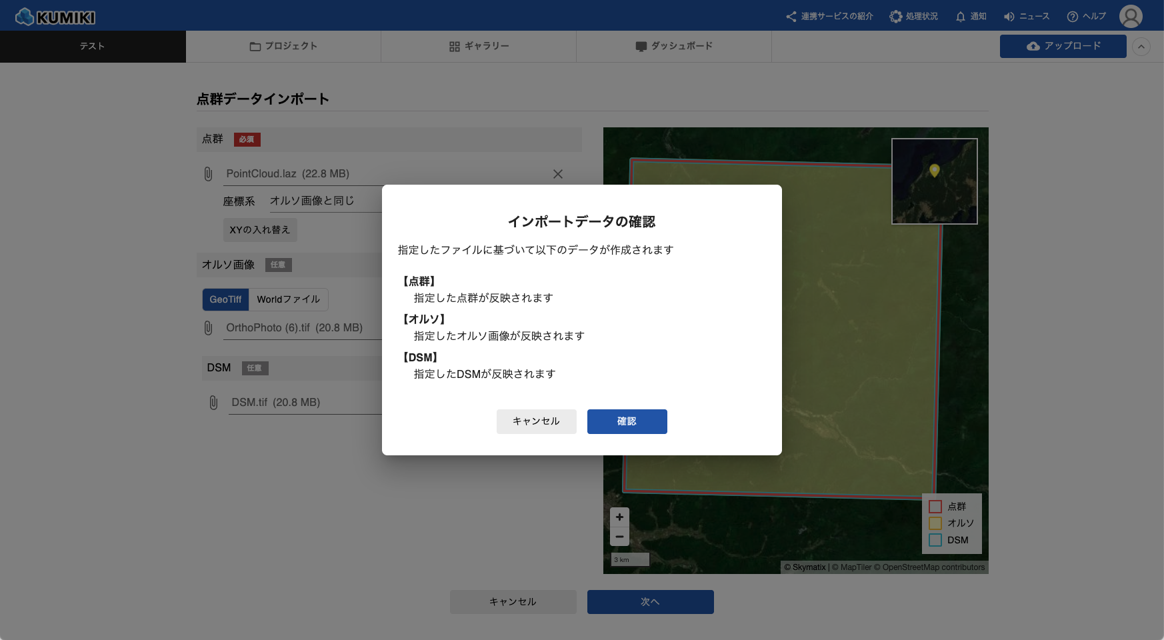Open notifications bell icon
This screenshot has height=640, width=1164.
[960, 17]
